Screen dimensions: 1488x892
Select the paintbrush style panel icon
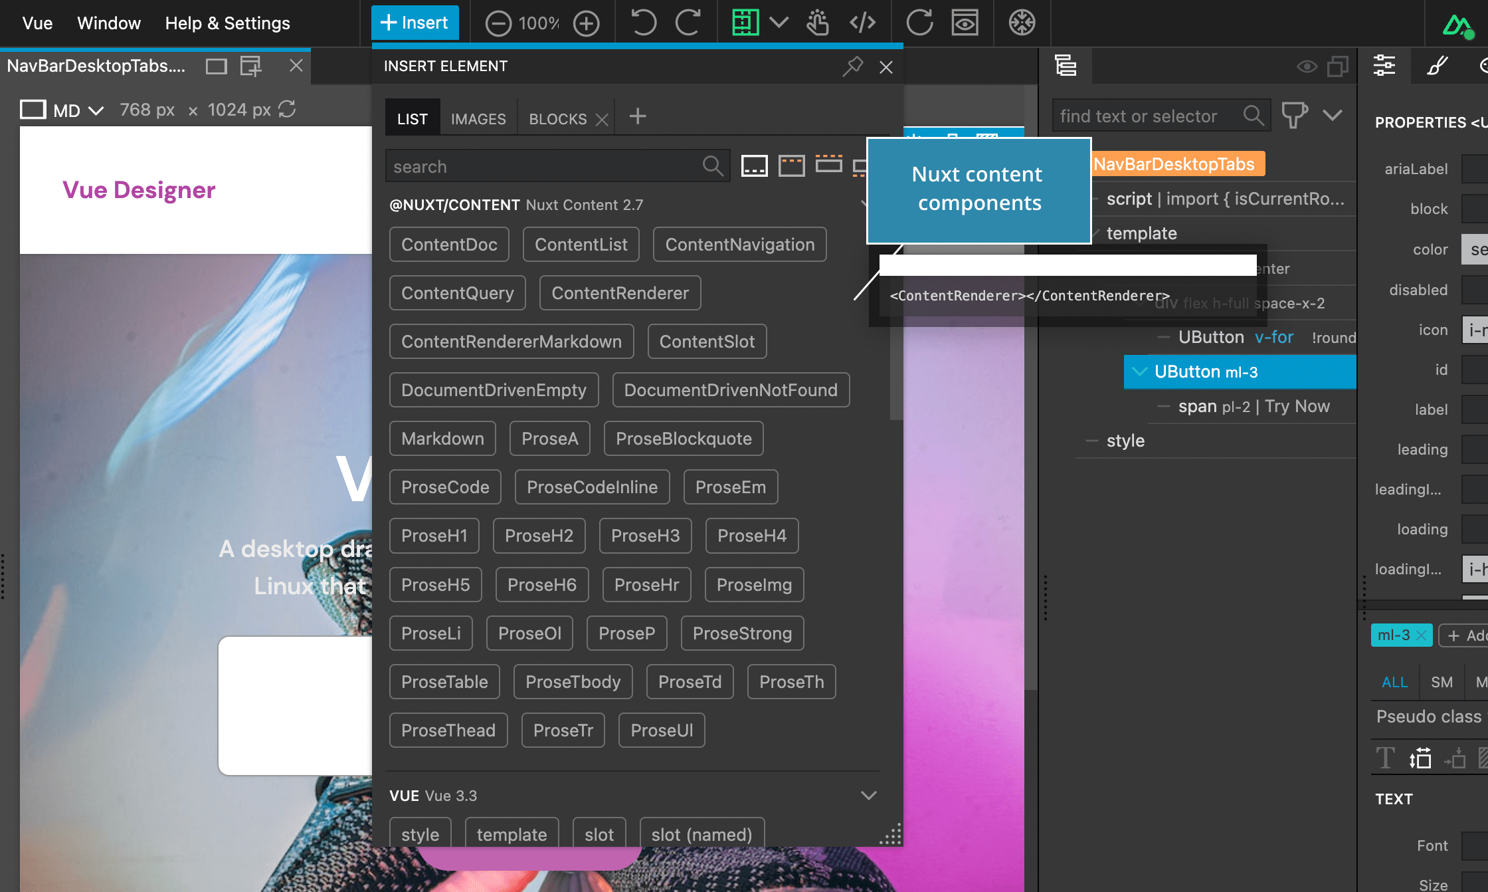tap(1437, 66)
